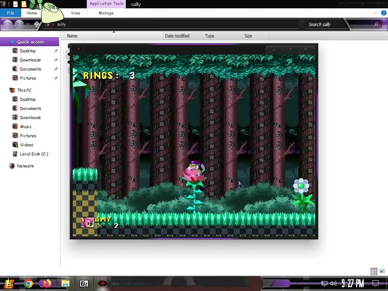The width and height of the screenshot is (388, 291).
Task: Switch to Large icons view button
Action: 382,271
